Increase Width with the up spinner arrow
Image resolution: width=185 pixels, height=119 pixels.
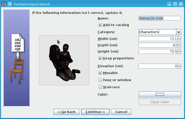[179, 38]
